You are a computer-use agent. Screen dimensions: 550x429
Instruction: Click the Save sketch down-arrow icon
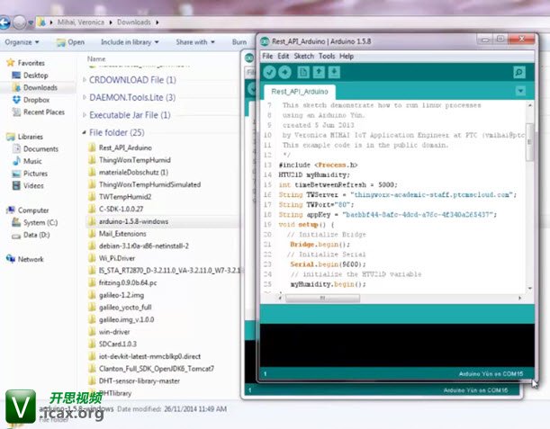[334, 72]
